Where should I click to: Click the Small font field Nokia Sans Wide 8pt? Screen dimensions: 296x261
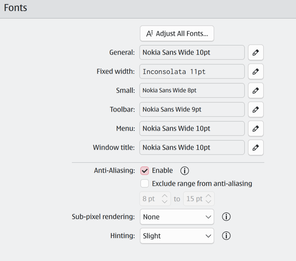coord(192,91)
